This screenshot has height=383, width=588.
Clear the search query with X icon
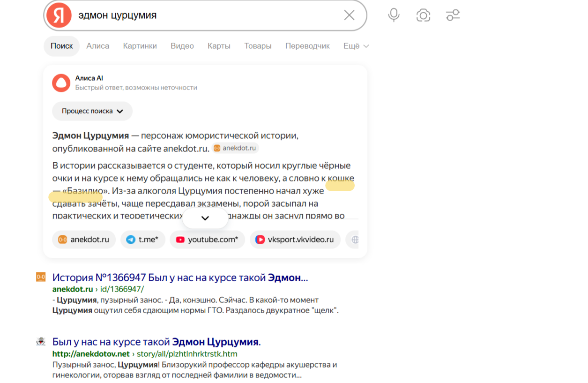[x=349, y=15]
